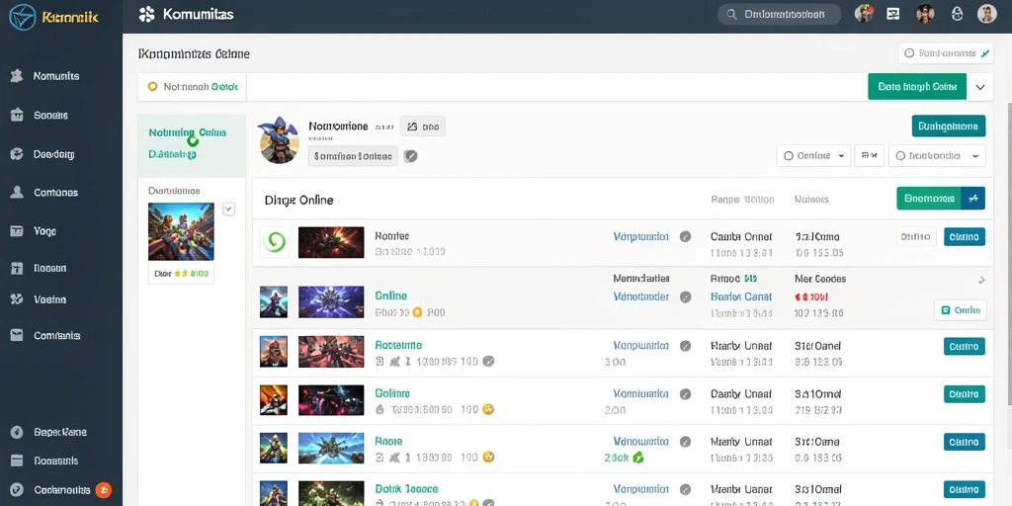The image size is (1012, 506).
Task: Click the gray pencil icon beside Sonatisen button
Action: [410, 155]
